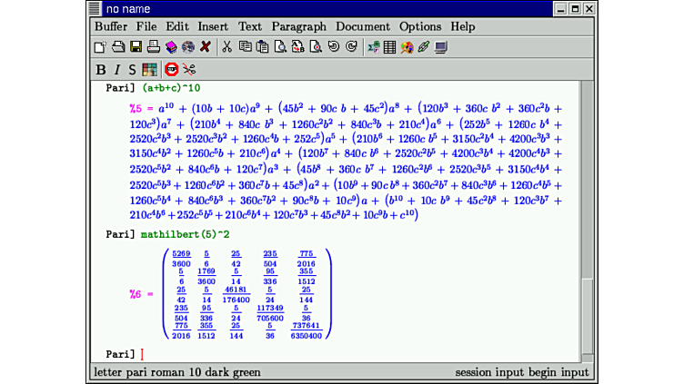Click the red X close-buffer icon
The height and width of the screenshot is (384, 684).
206,47
